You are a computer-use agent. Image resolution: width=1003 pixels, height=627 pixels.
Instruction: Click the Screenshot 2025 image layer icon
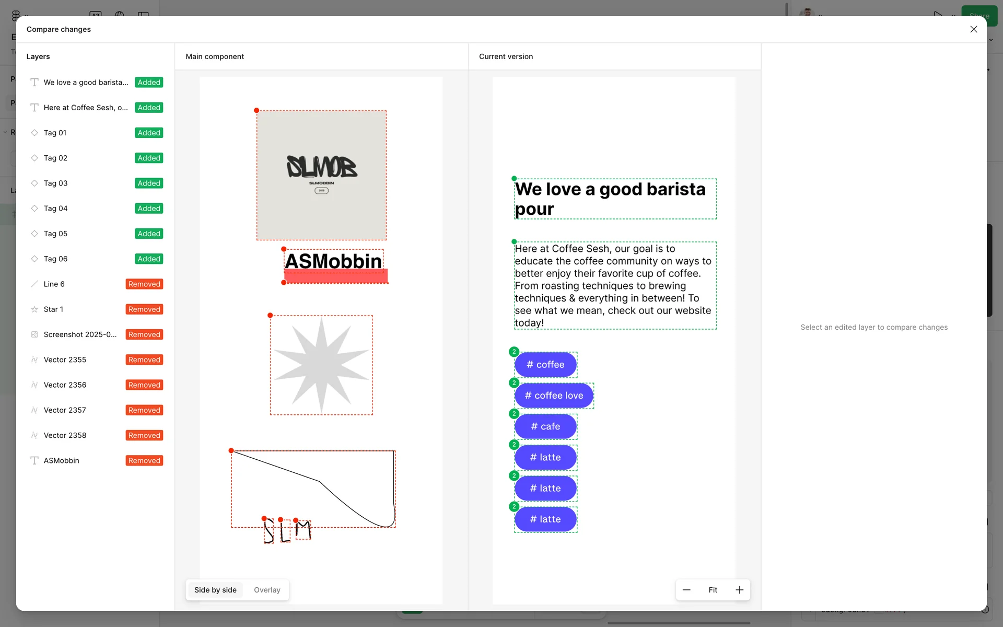coord(34,334)
